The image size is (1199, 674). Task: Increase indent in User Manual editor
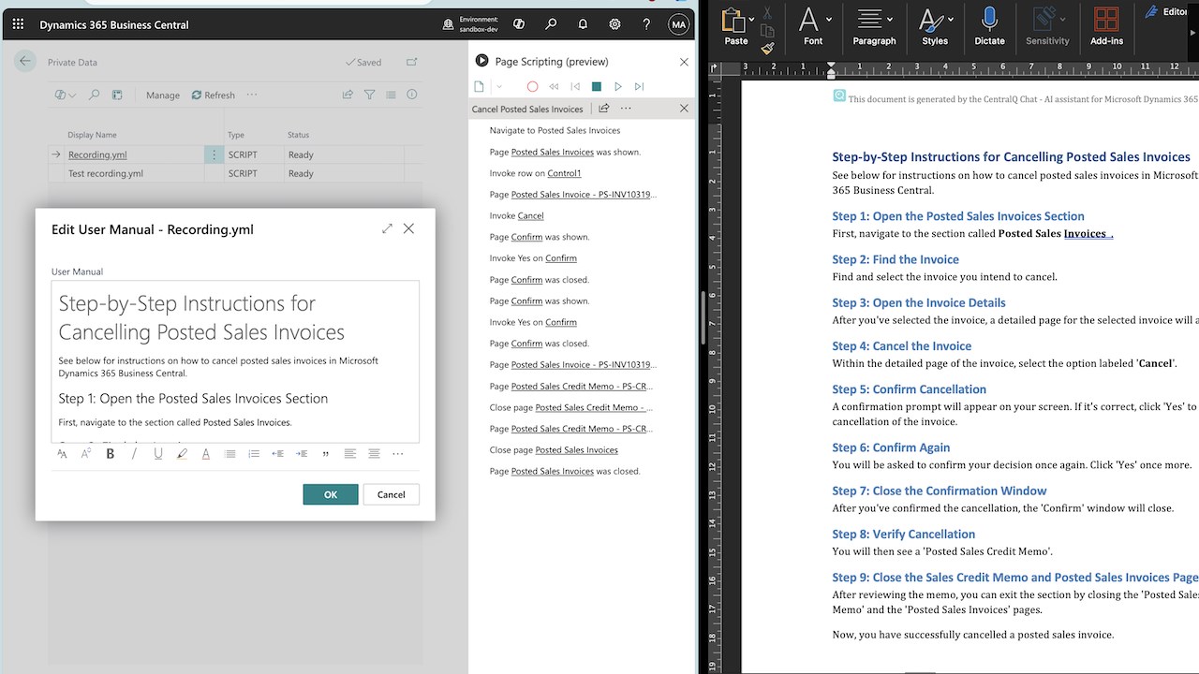pyautogui.click(x=302, y=454)
